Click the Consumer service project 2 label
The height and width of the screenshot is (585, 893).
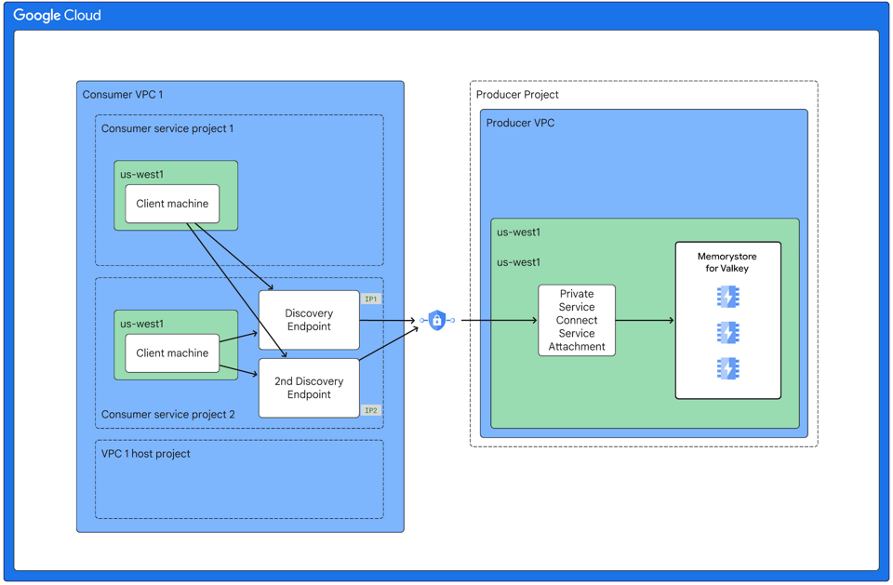[x=168, y=414]
